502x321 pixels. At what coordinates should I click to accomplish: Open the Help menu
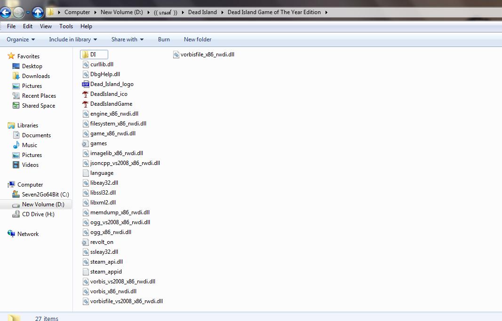pos(86,26)
